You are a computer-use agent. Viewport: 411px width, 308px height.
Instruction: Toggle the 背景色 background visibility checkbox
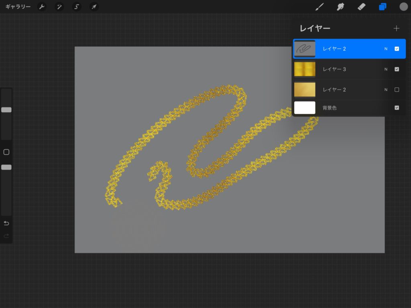click(397, 108)
